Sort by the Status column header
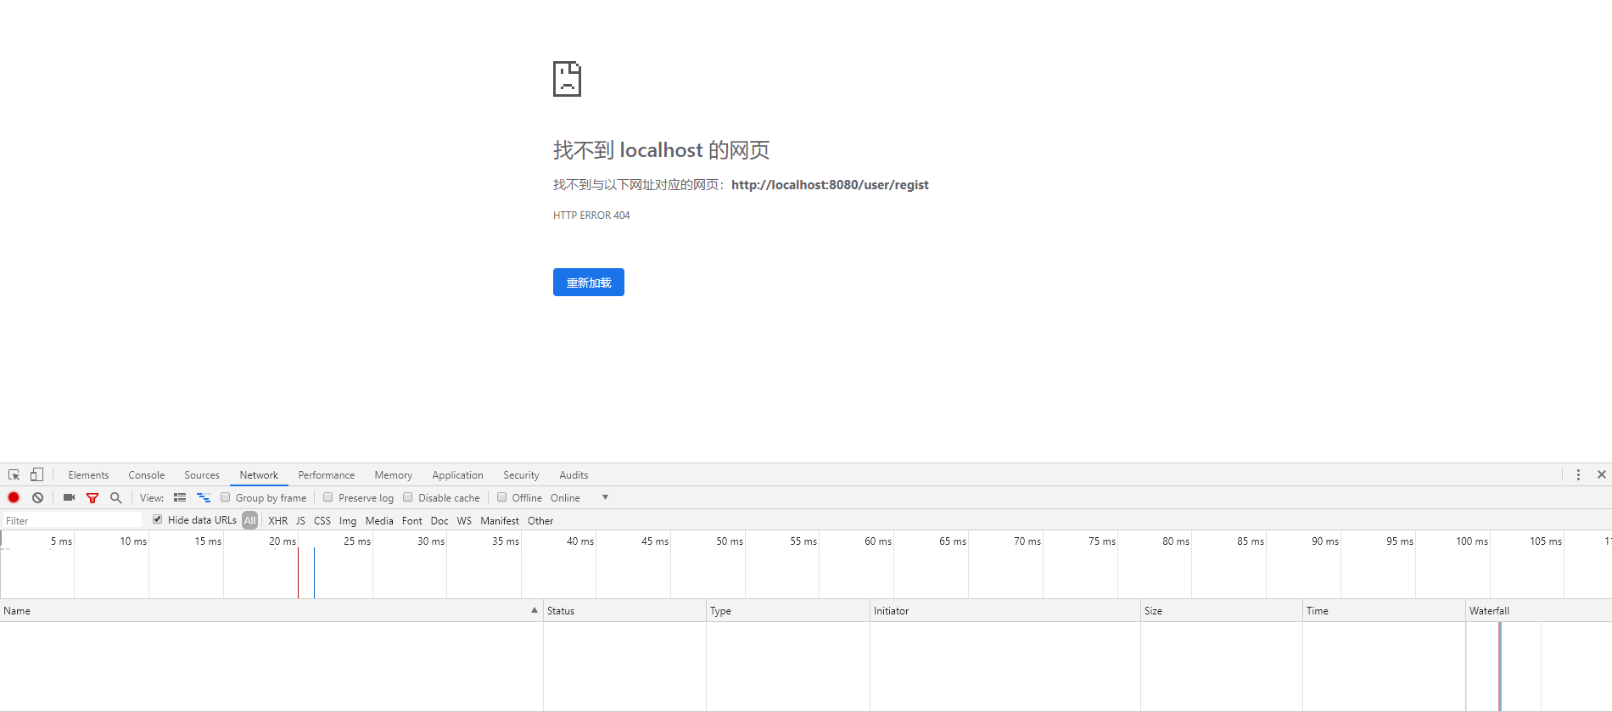The height and width of the screenshot is (712, 1612). pos(624,611)
